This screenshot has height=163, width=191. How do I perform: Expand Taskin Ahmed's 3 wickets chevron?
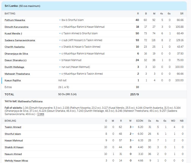click(133, 127)
